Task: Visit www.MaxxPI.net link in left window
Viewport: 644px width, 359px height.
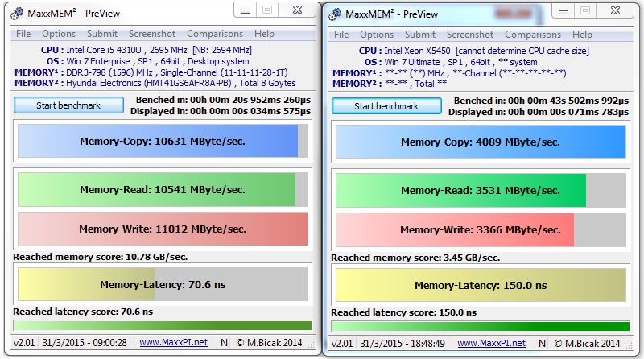Action: click(173, 343)
